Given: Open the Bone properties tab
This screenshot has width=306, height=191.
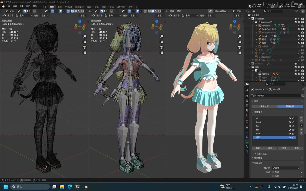Looking at the screenshot, I should [x=247, y=146].
